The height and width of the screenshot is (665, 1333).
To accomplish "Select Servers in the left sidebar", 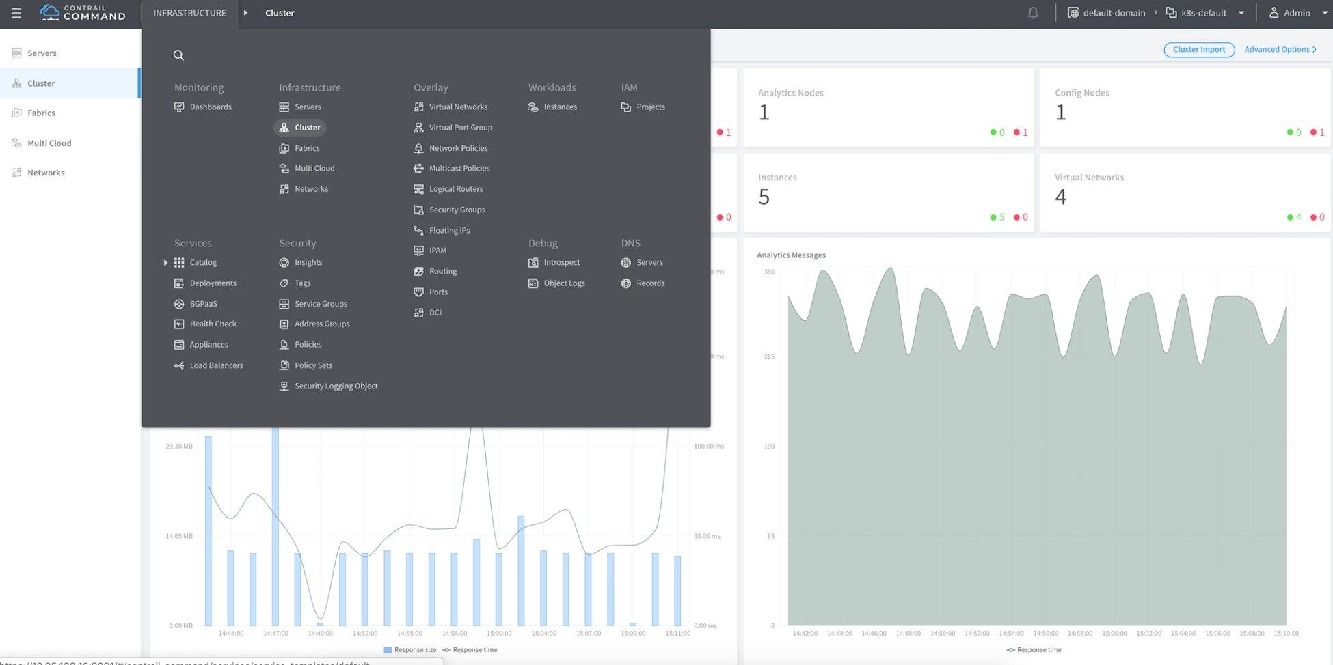I will pos(70,53).
